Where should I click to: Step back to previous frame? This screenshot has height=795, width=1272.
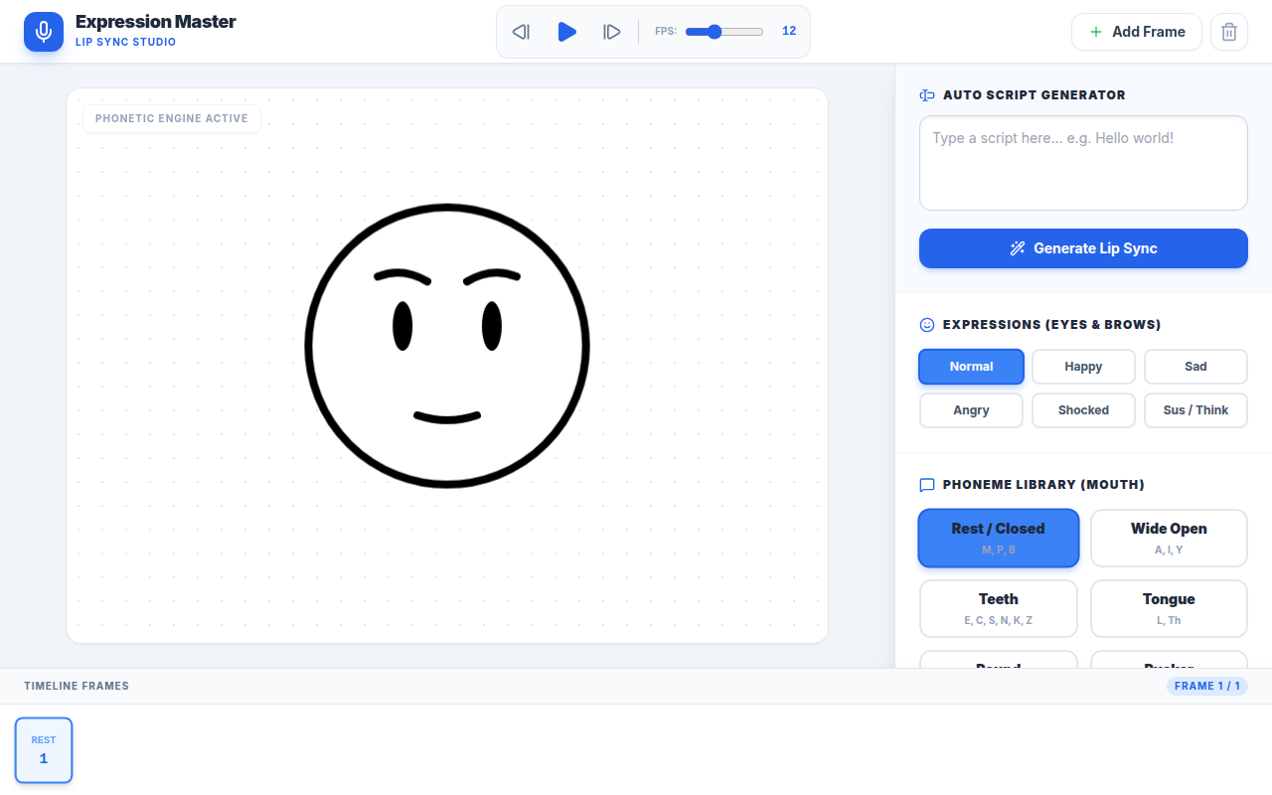[x=521, y=32]
